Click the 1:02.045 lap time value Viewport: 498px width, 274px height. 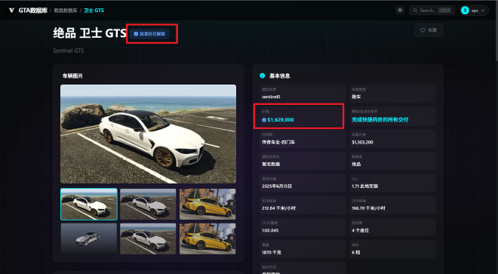point(270,230)
